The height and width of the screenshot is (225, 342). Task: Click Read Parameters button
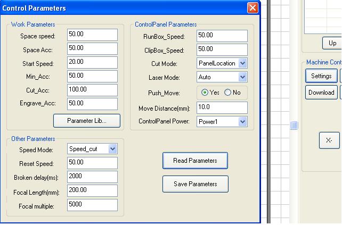(195, 161)
